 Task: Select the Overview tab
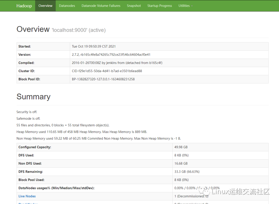[x=45, y=6]
